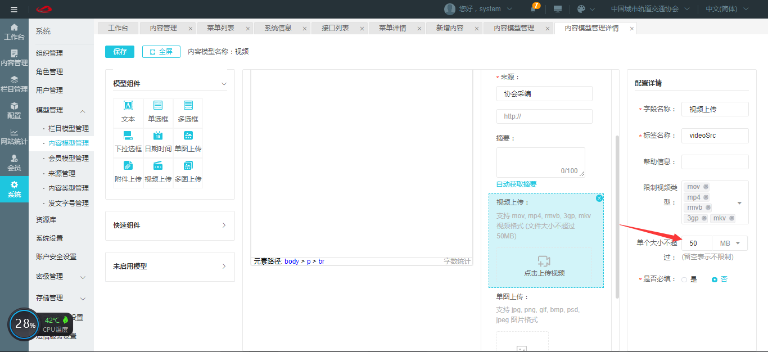This screenshot has width=768, height=352.
Task: Expand the 未启用模型 panel
Action: pyautogui.click(x=170, y=267)
